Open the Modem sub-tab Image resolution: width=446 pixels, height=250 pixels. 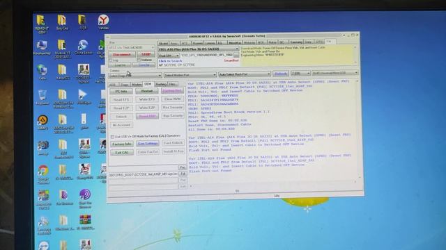(137, 85)
